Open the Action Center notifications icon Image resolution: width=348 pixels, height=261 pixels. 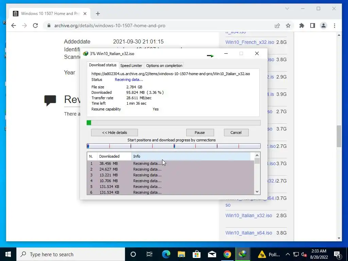click(x=337, y=254)
